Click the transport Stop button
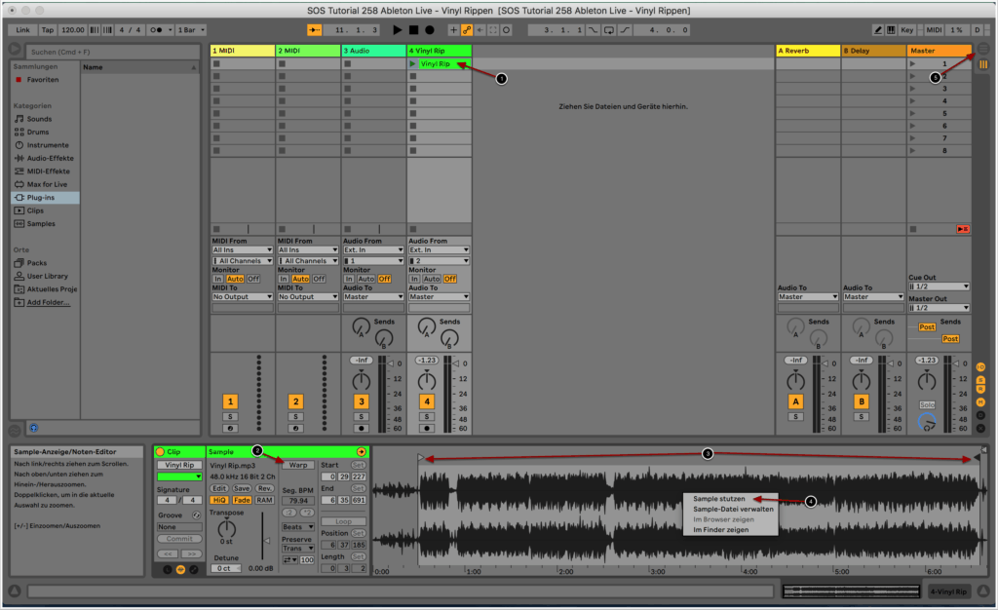Image resolution: width=998 pixels, height=610 pixels. point(413,30)
